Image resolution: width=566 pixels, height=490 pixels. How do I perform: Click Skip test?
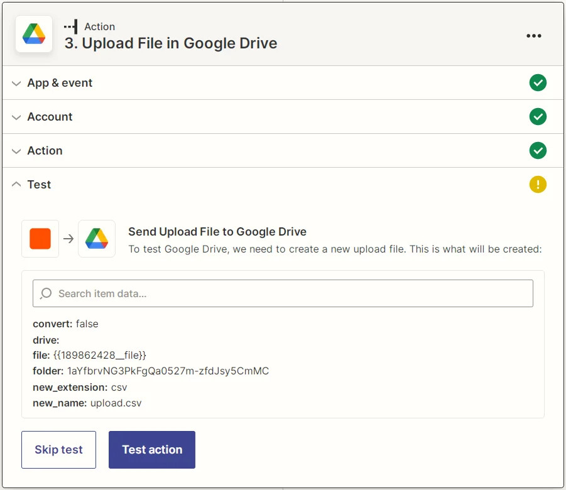coord(58,449)
